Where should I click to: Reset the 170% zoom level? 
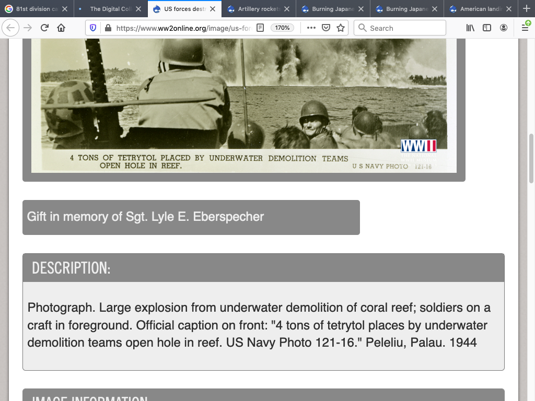[282, 28]
